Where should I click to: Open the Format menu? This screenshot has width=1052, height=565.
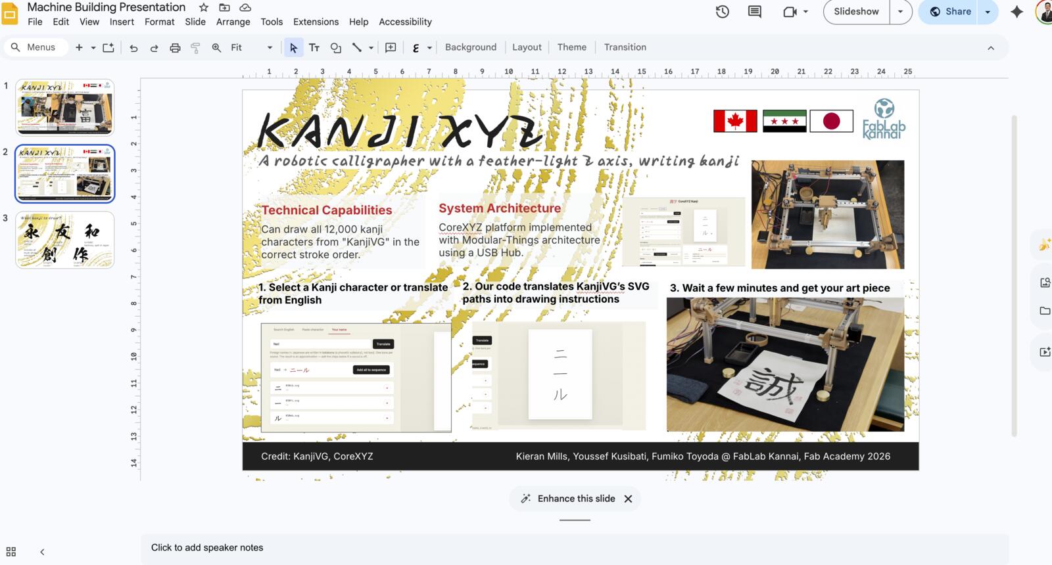pyautogui.click(x=160, y=22)
